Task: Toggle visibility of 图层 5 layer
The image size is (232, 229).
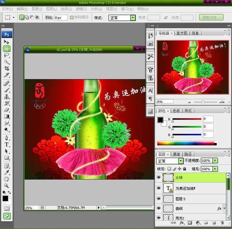Action: [x=159, y=198]
